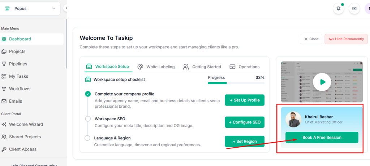This screenshot has height=166, width=370.
Task: Click the Shared Projects people icon
Action: point(4,137)
